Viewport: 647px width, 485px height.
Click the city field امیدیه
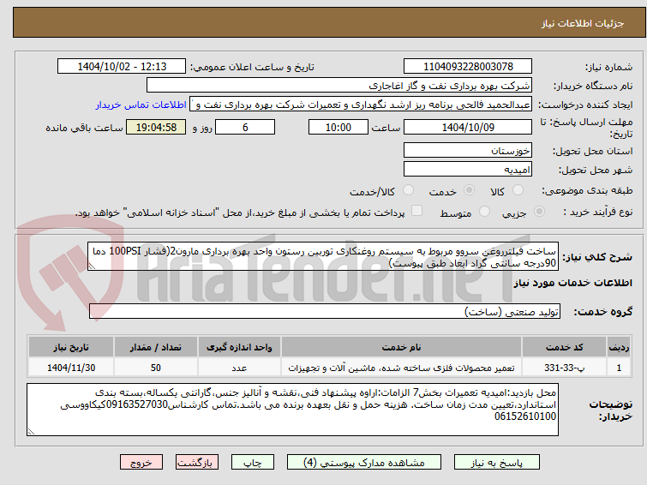(x=468, y=169)
